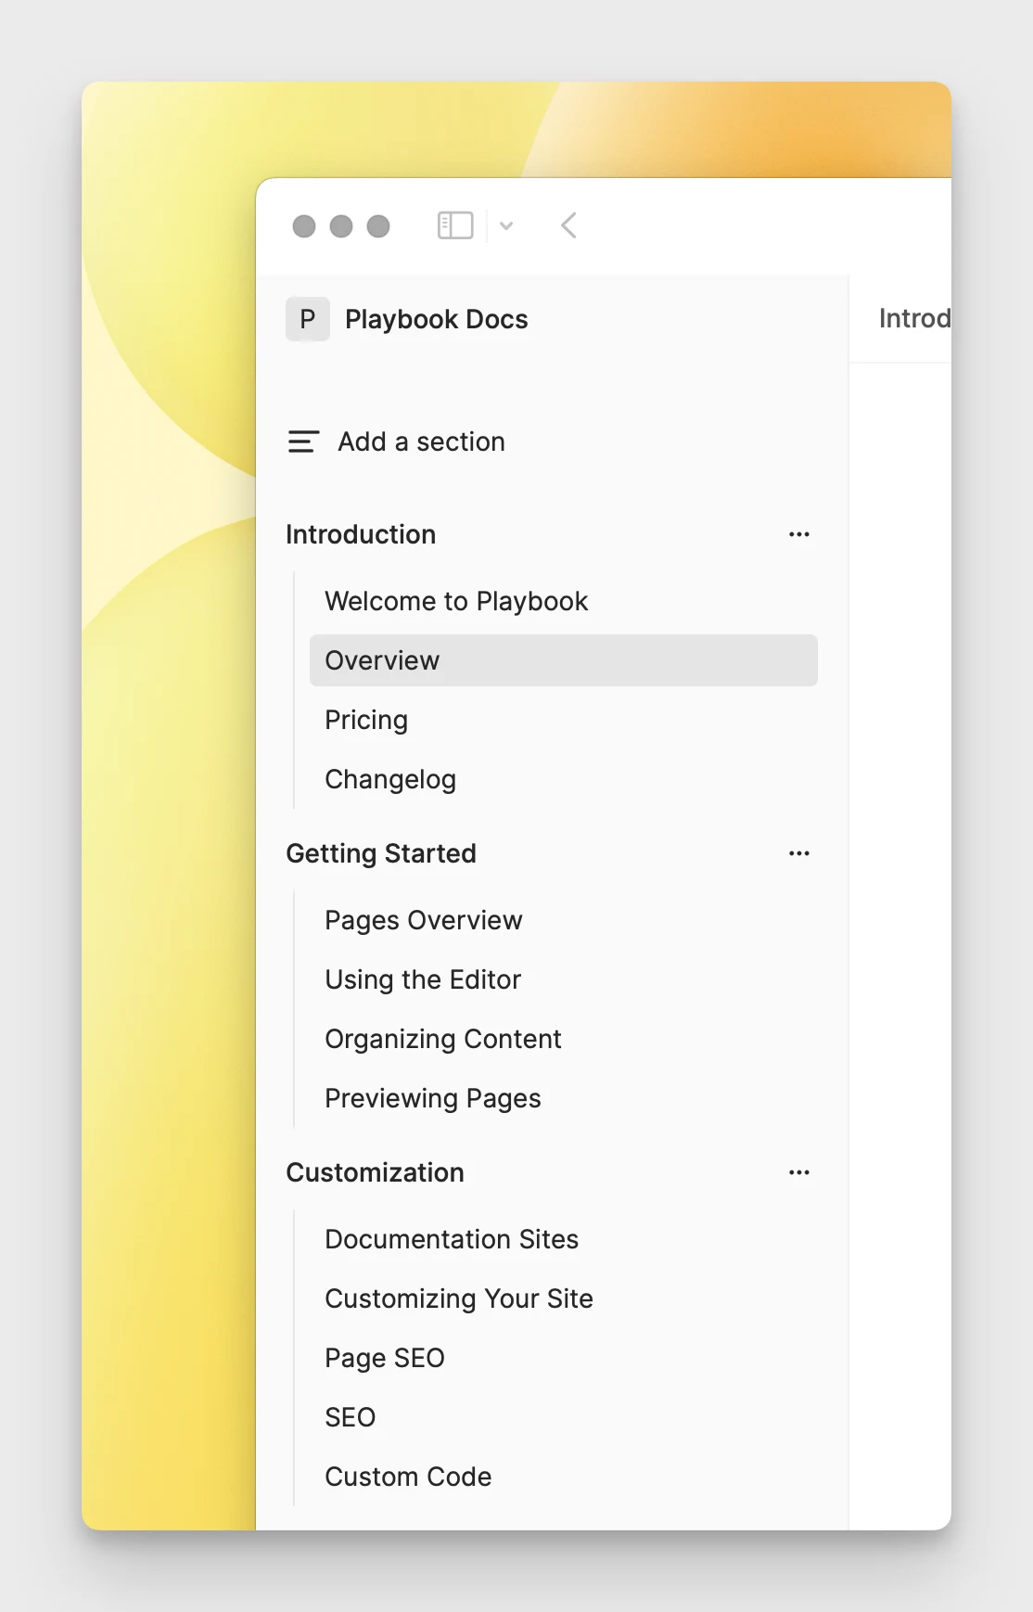Click the middle gray window control dot
The image size is (1033, 1612).
coord(341,226)
